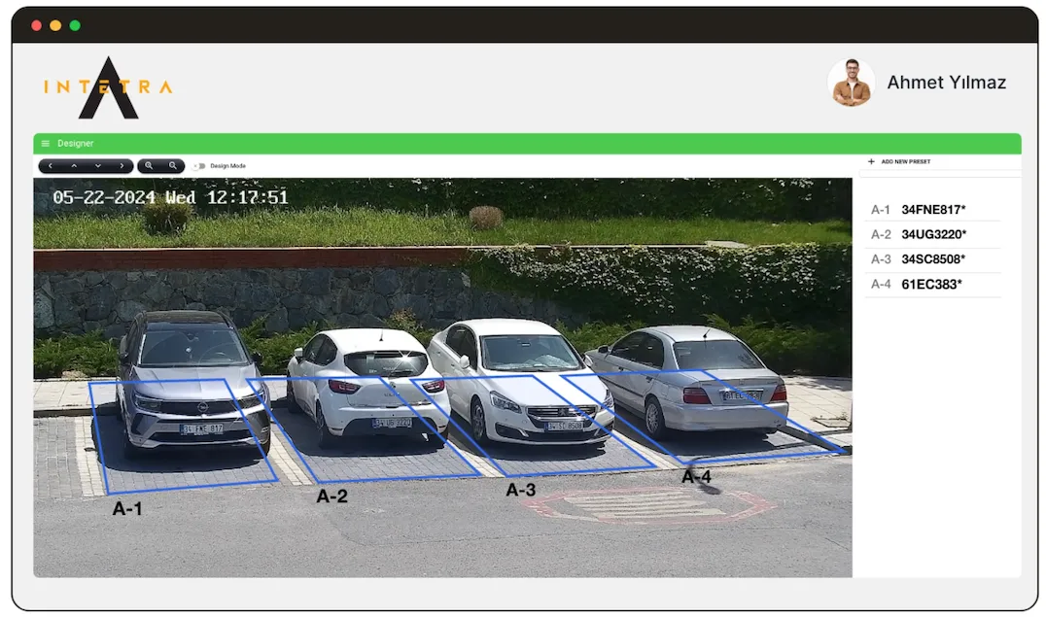Click the preset input field under Add New Preset
1046x617 pixels.
coord(939,174)
